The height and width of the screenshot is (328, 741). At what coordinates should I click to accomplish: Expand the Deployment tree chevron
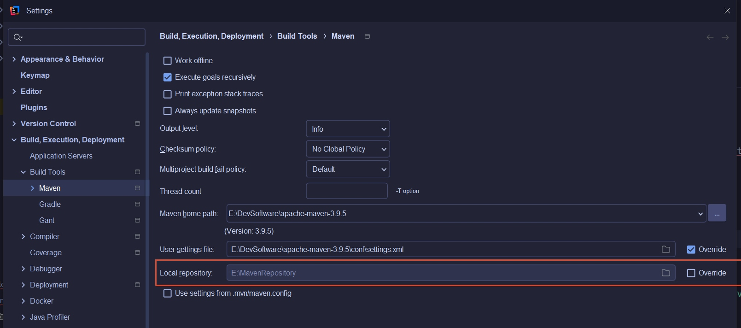click(x=23, y=285)
